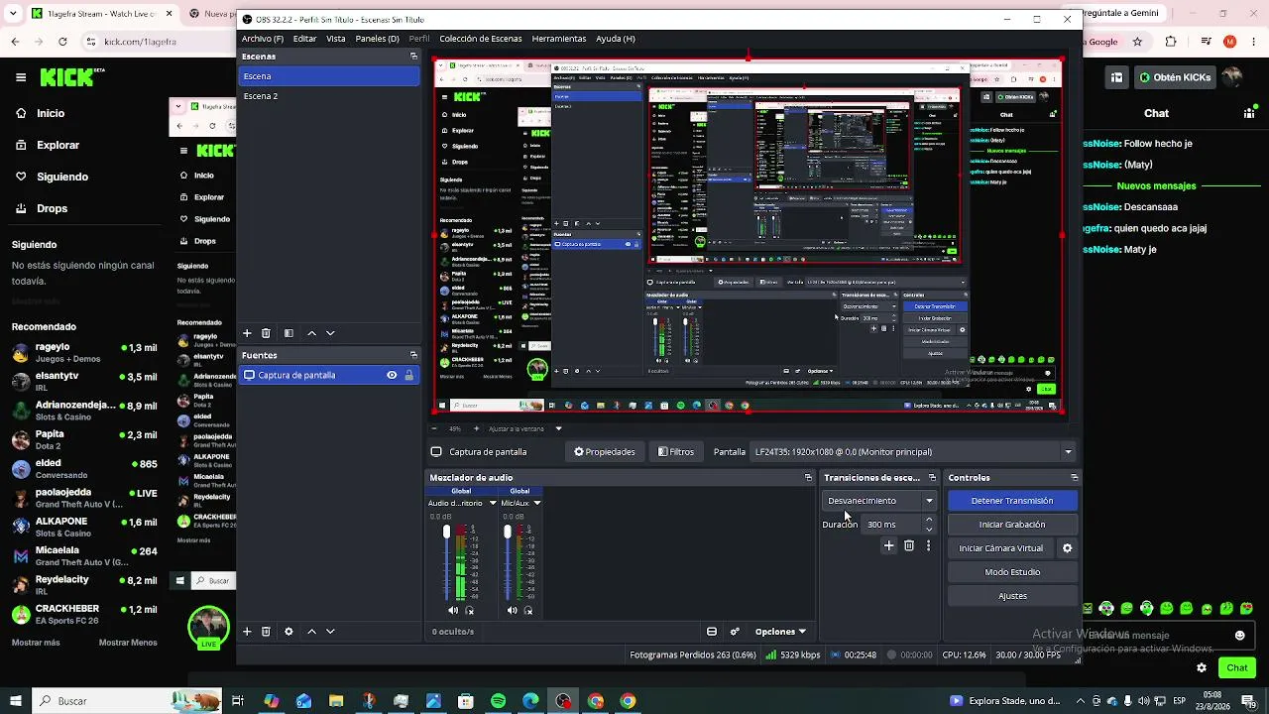Viewport: 1269px width, 714px height.
Task: Open audio mixer Opciones dropdown
Action: [780, 632]
